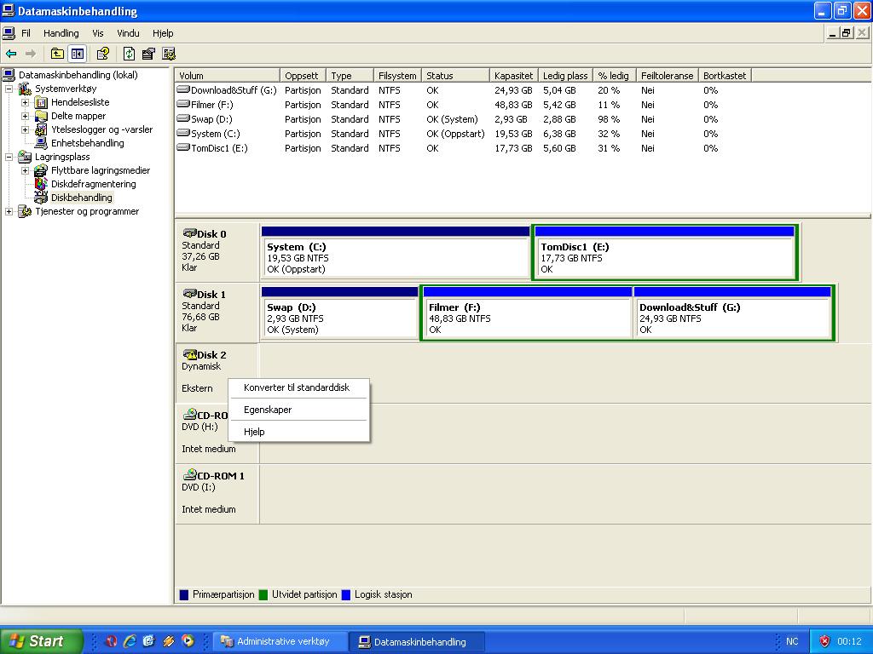Click the Internet Explorer quick launch icon
The image size is (873, 654).
[130, 641]
